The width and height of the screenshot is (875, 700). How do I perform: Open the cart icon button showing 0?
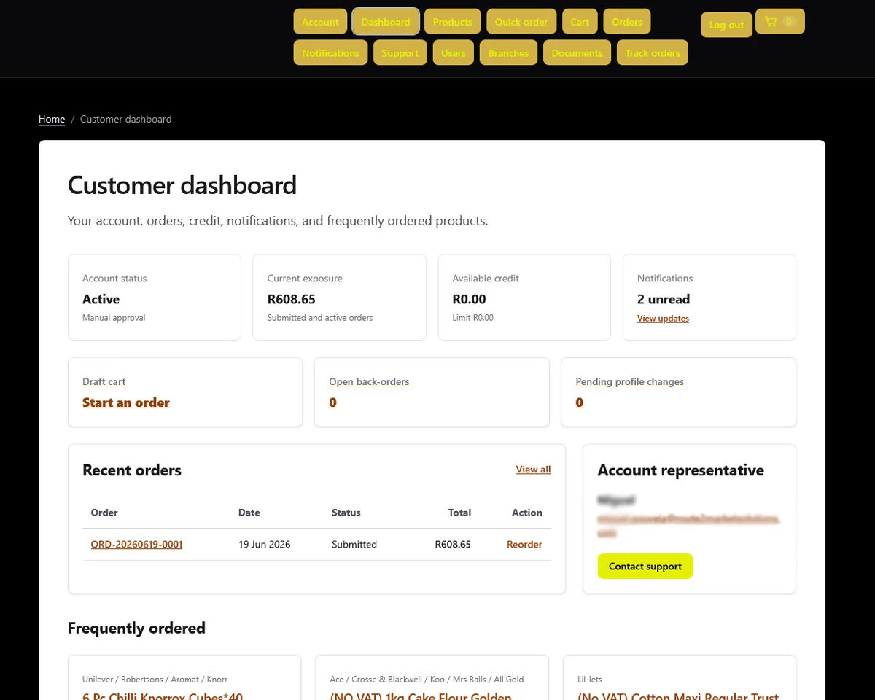(x=779, y=22)
